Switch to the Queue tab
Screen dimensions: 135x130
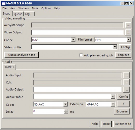point(18,14)
